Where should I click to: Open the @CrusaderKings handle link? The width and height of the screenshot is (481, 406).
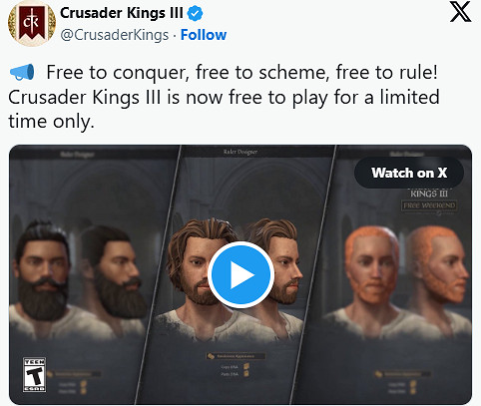[115, 35]
